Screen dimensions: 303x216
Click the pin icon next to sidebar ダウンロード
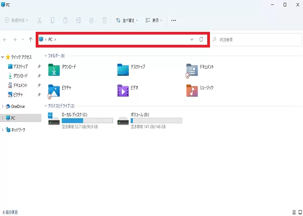pos(39,76)
